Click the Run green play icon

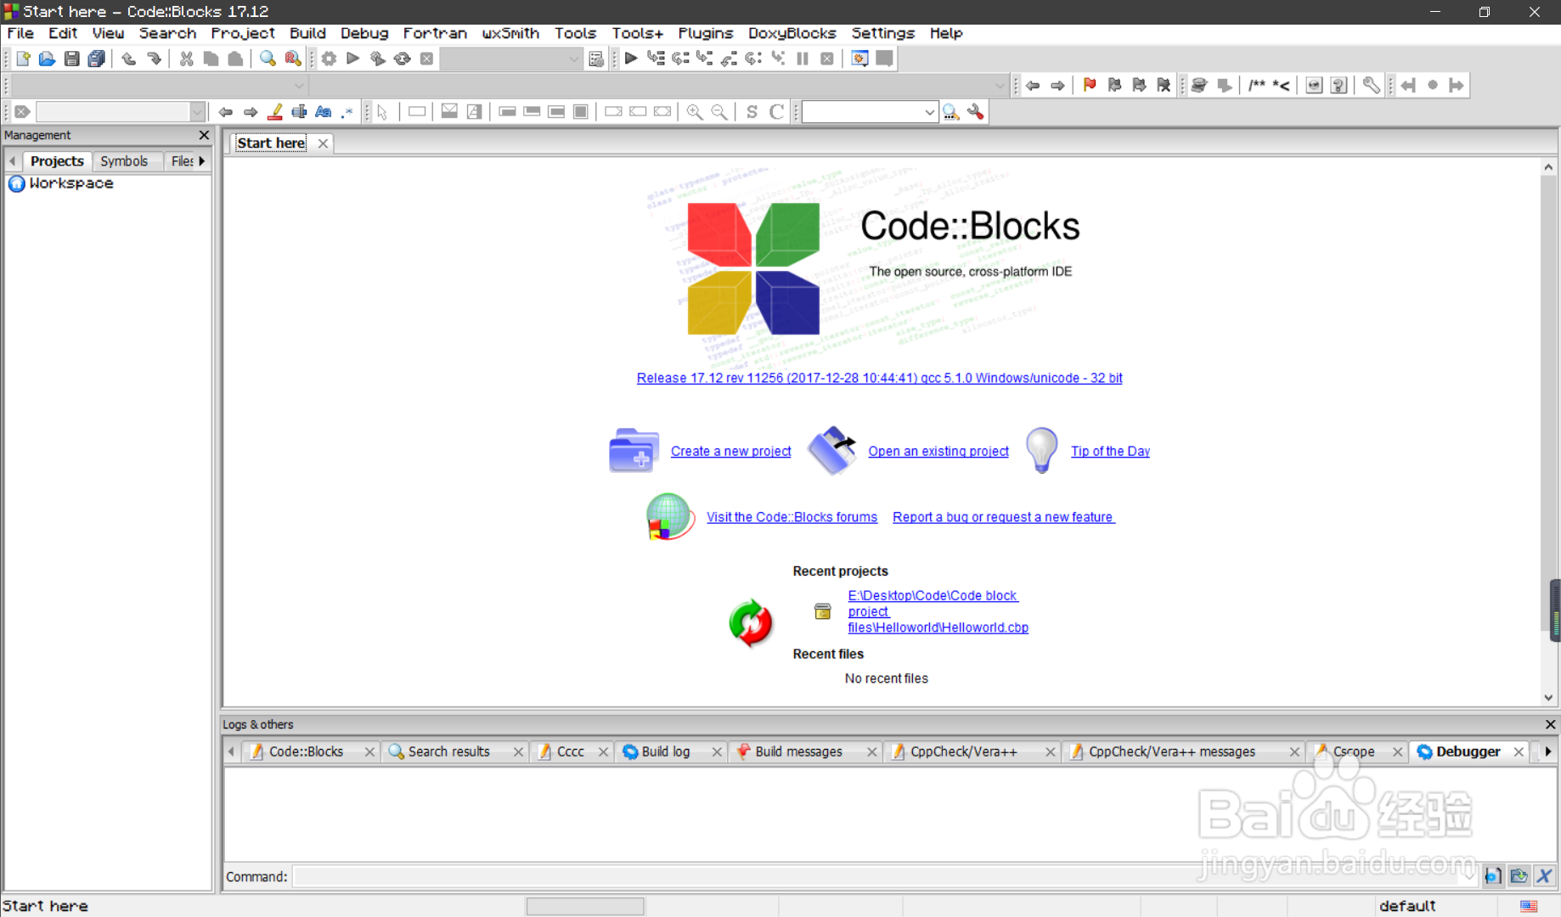pos(353,59)
